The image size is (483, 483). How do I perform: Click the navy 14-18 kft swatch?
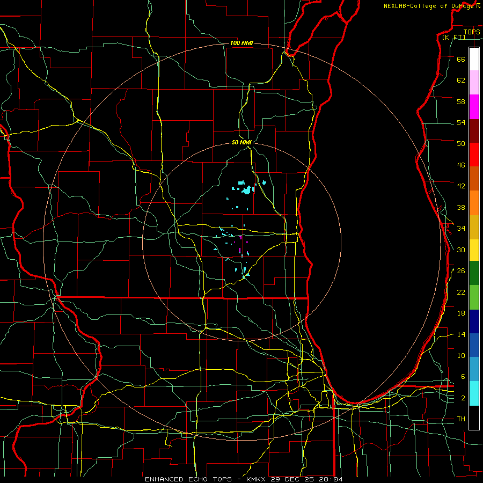474,321
